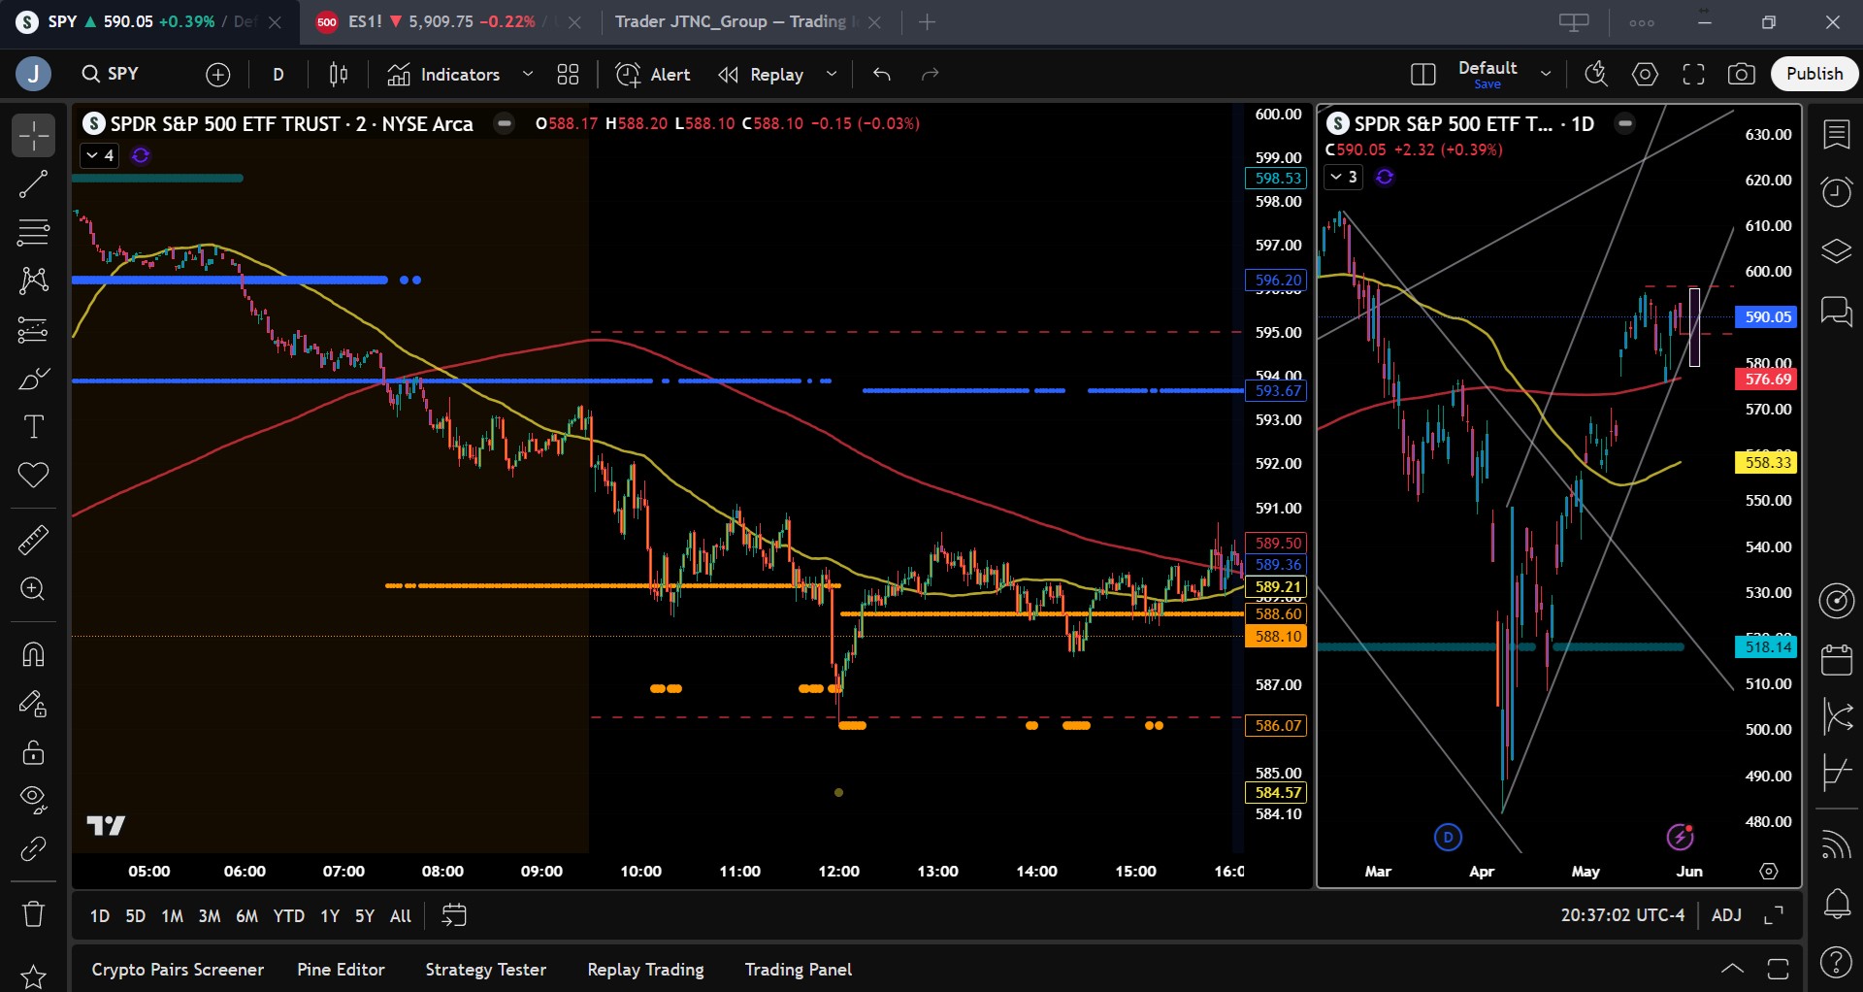The image size is (1863, 992).
Task: Switch to the SPY browser tab
Action: [147, 21]
